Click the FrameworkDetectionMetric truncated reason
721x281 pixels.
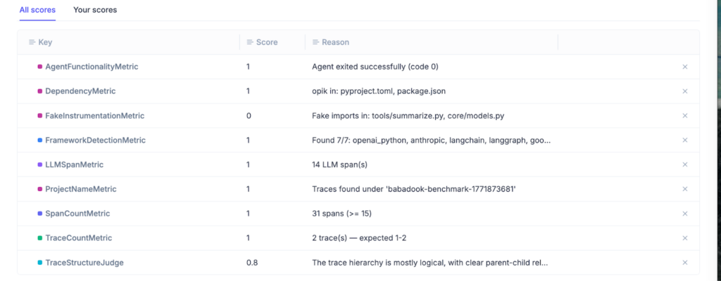(x=431, y=140)
